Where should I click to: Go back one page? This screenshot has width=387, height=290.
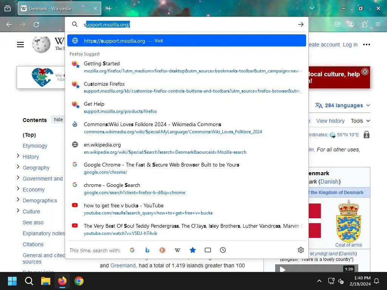9,25
